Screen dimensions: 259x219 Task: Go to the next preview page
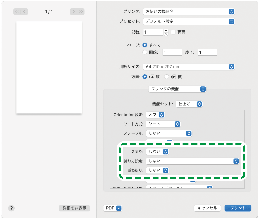tap(73, 12)
